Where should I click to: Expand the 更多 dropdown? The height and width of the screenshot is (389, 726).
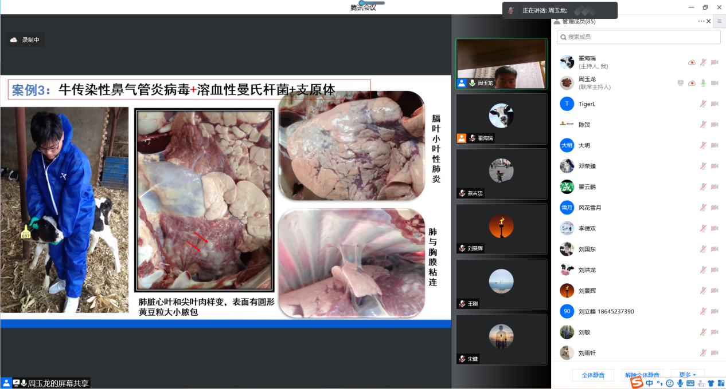point(687,375)
